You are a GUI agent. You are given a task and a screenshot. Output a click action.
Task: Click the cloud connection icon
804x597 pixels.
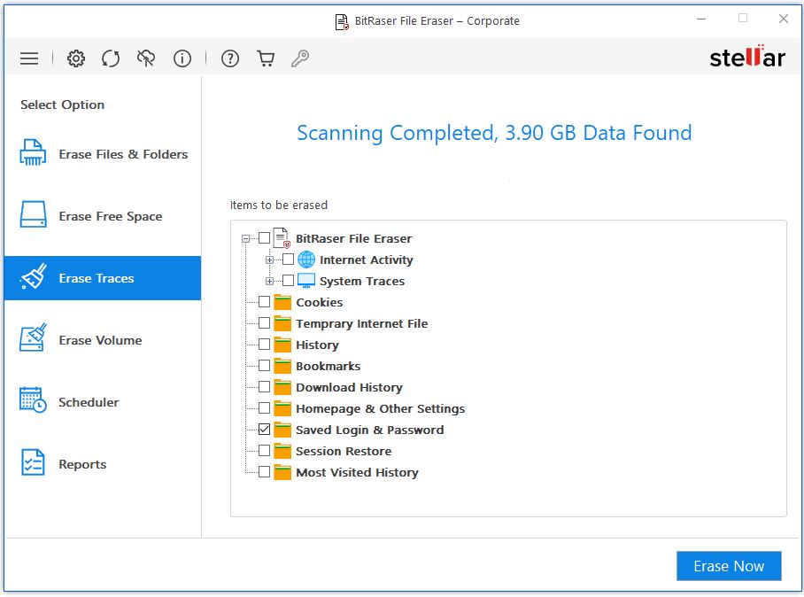click(146, 58)
